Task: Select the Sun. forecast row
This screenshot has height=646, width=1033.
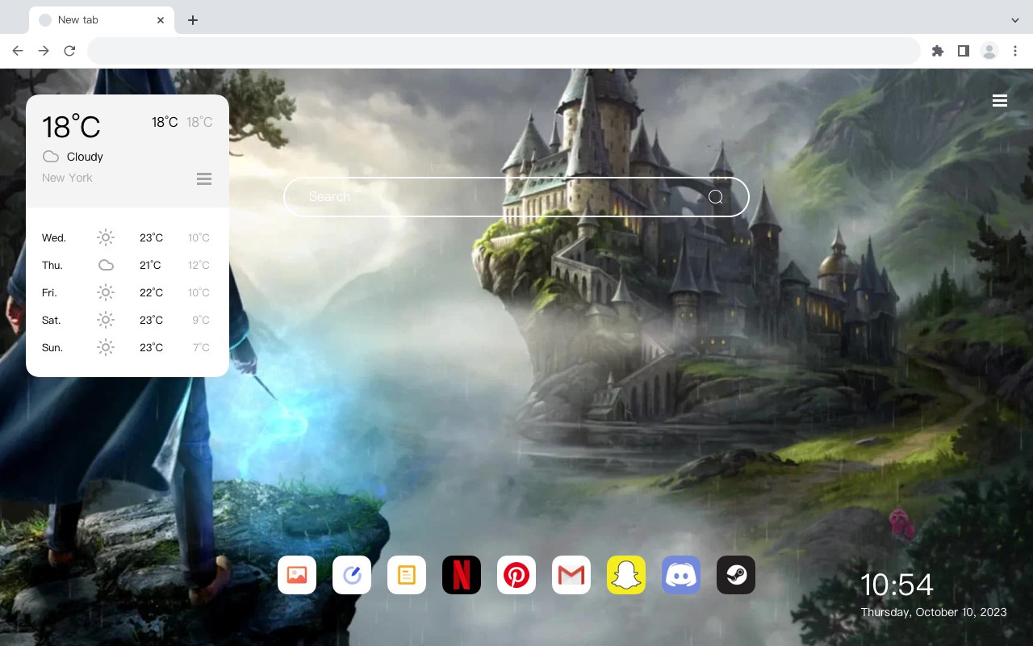Action: pos(128,347)
